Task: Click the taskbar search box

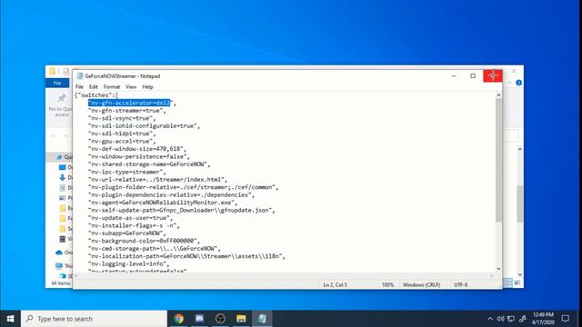Action: click(94, 319)
